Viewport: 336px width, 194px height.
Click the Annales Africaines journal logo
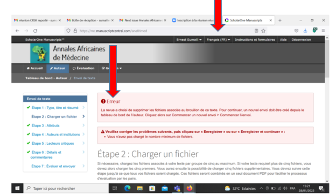40,53
